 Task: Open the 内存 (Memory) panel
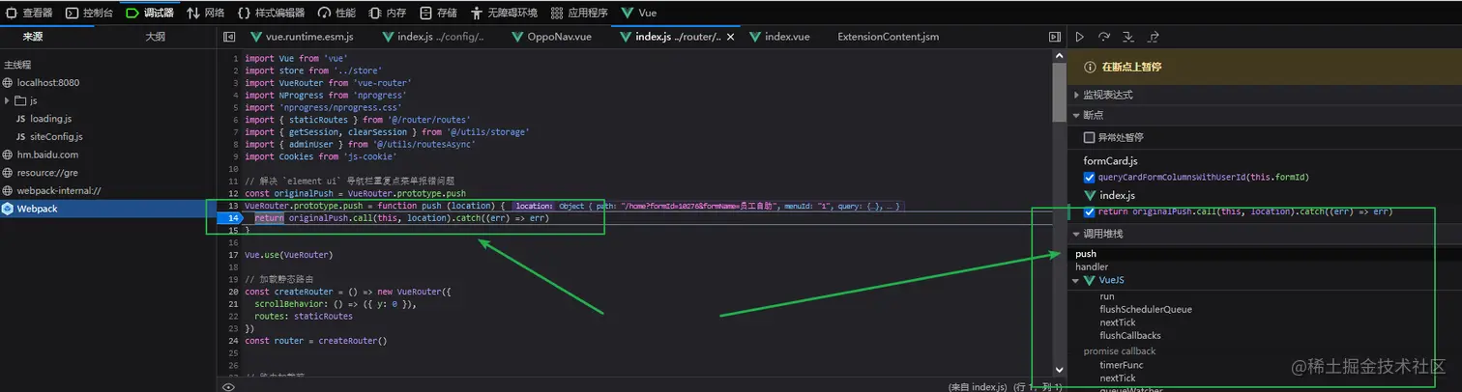coord(388,13)
